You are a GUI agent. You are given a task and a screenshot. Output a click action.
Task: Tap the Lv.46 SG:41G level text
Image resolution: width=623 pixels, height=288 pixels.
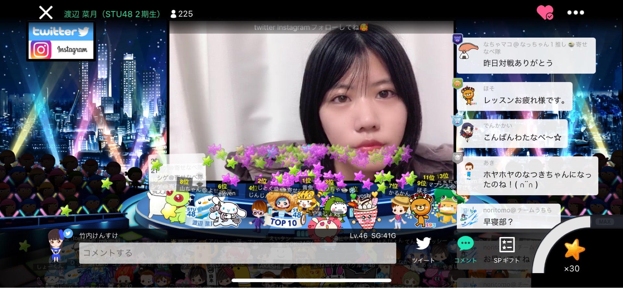(373, 236)
